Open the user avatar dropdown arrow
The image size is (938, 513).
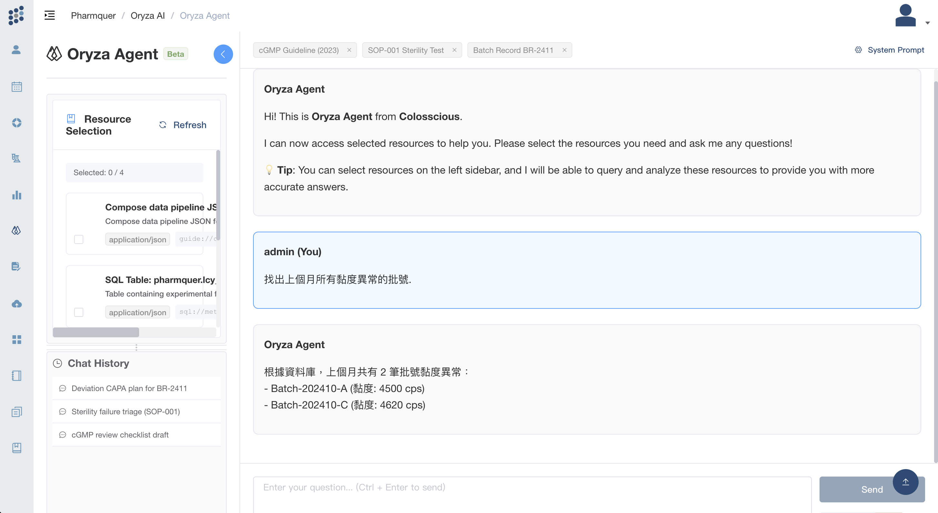tap(927, 23)
